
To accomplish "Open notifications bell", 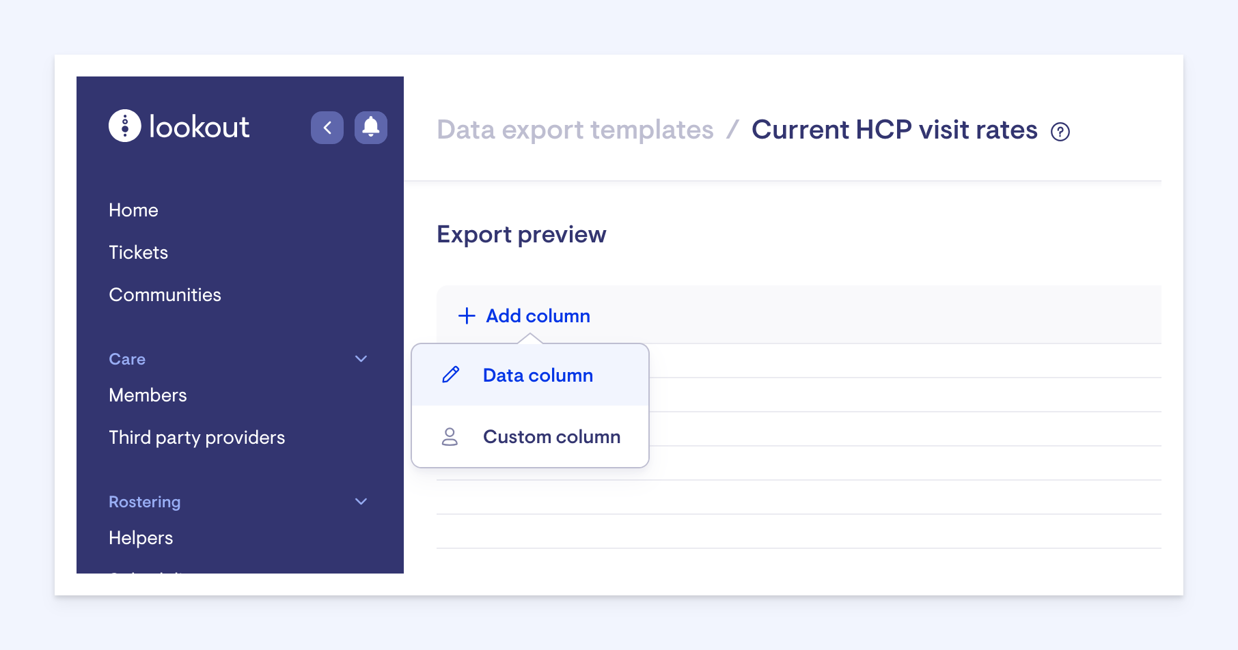I will pyautogui.click(x=371, y=128).
